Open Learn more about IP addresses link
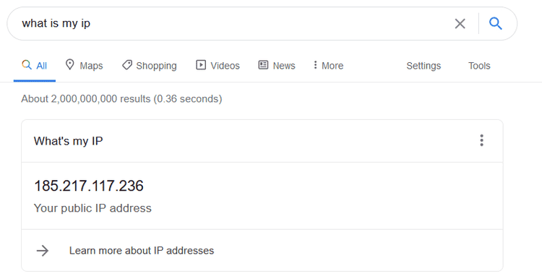Screen dimensions: 542x279 142,251
